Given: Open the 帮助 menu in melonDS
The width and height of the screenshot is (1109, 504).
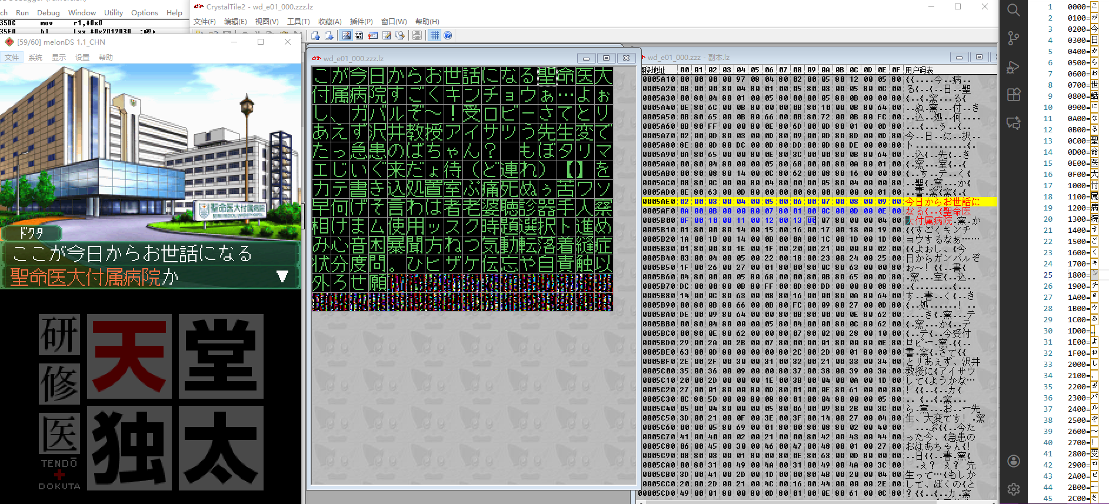Looking at the screenshot, I should coord(106,58).
